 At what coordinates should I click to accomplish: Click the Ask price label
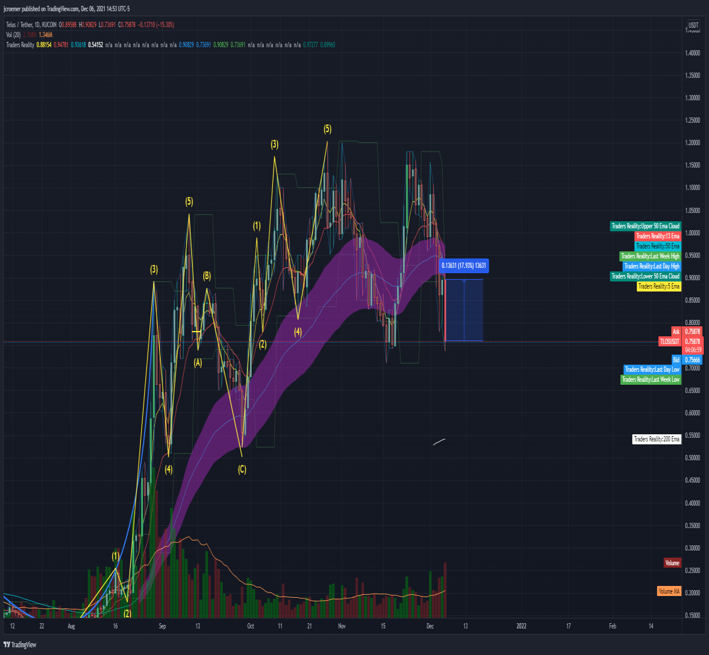pyautogui.click(x=677, y=332)
